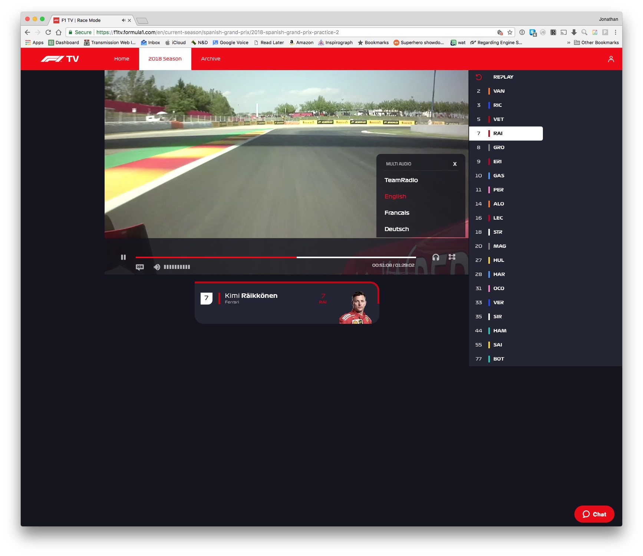
Task: Toggle closed captions CC icon
Action: click(140, 267)
